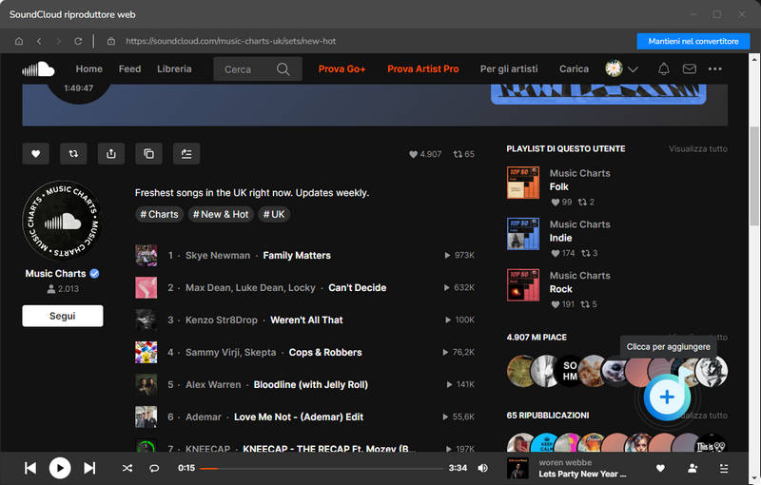Go back with the back arrow

[x=39, y=41]
